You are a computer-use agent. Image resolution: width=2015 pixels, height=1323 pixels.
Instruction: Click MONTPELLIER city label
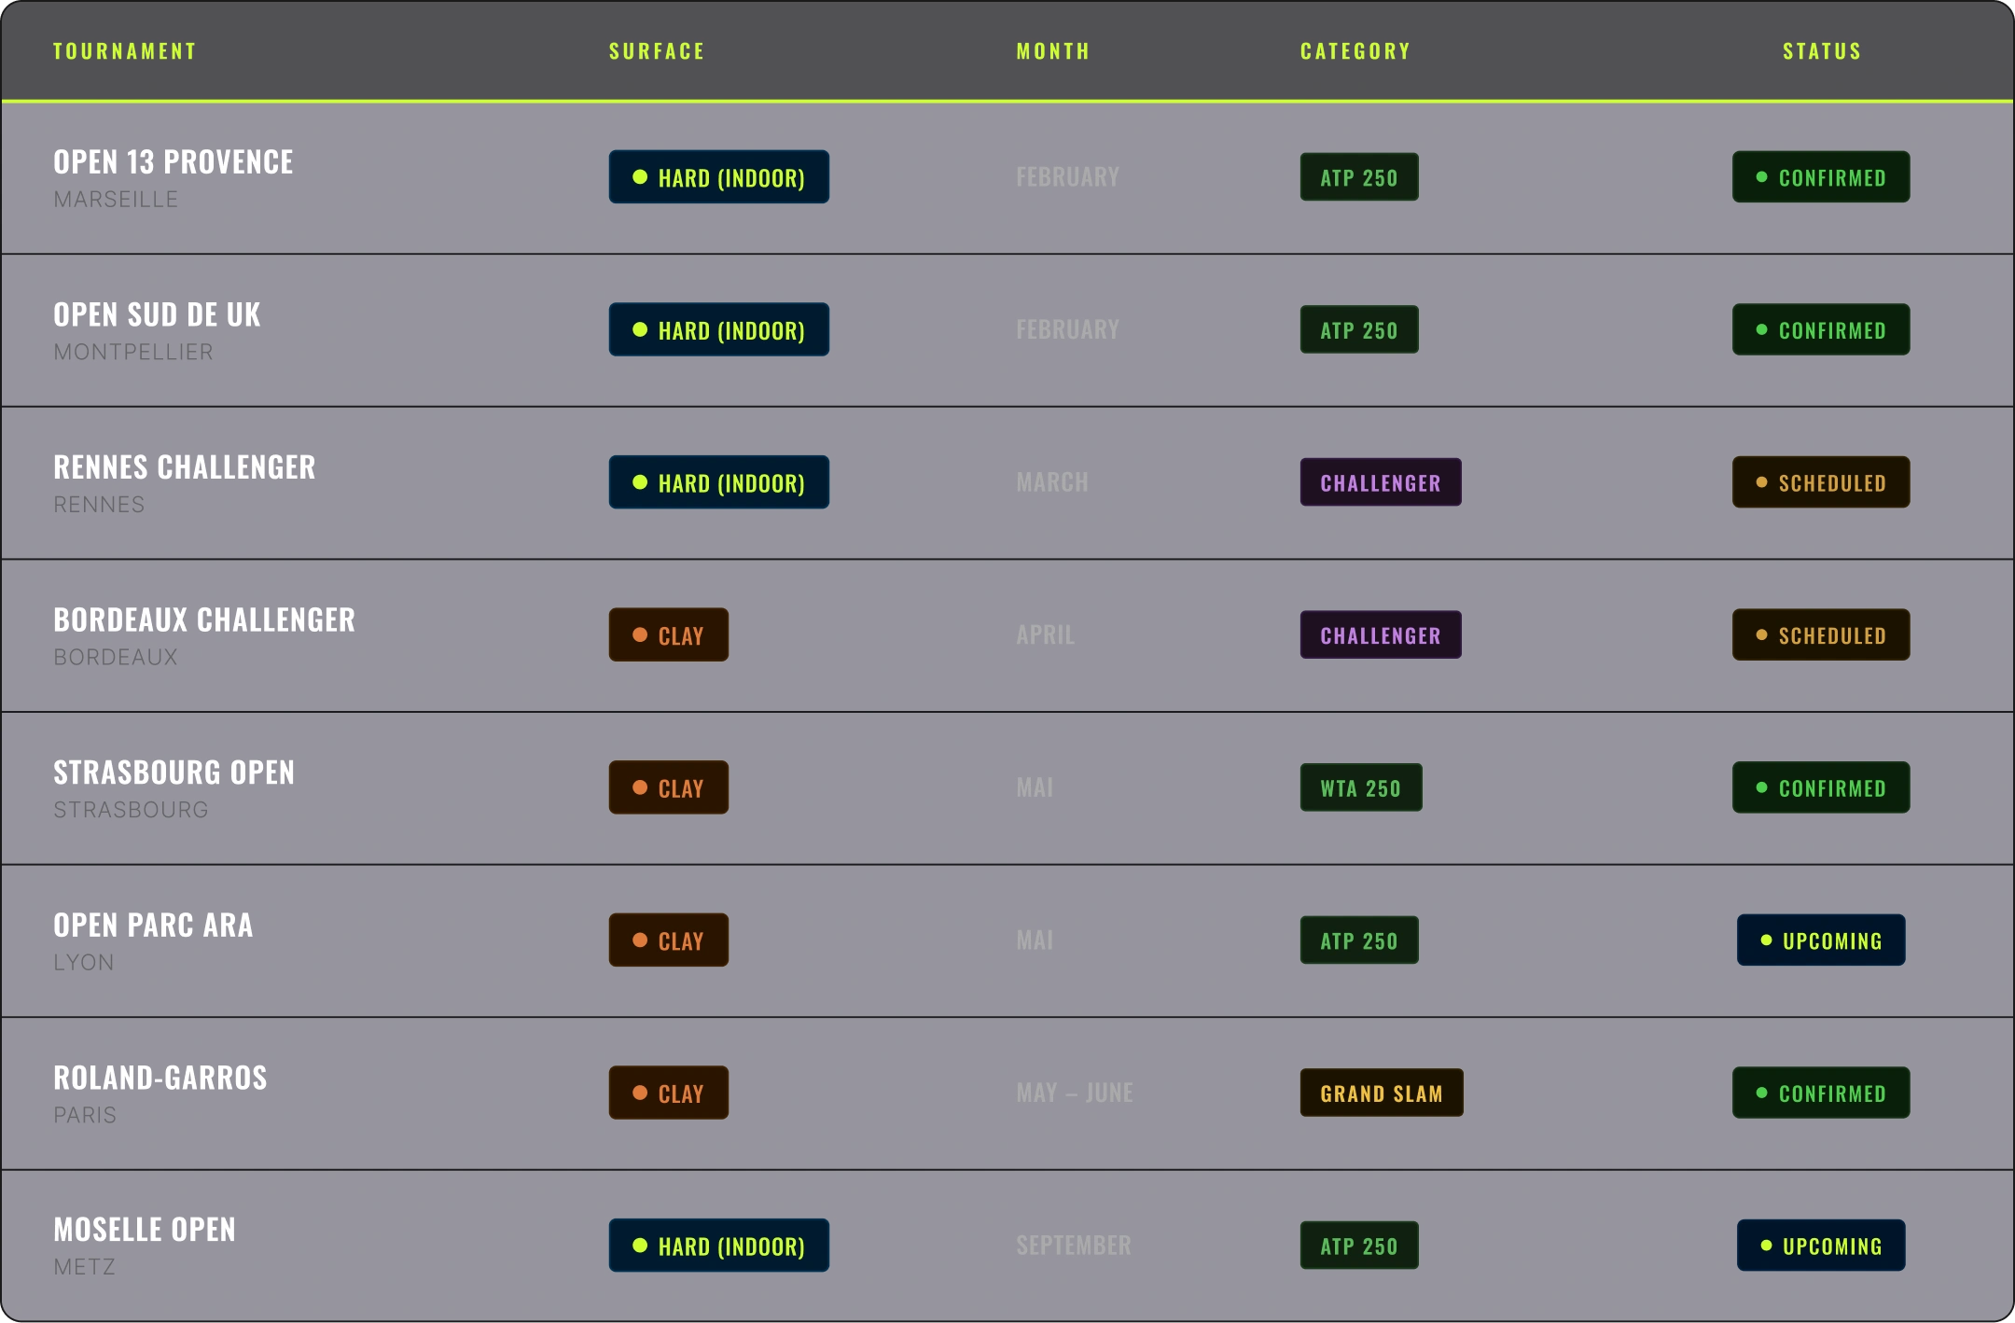click(x=133, y=353)
